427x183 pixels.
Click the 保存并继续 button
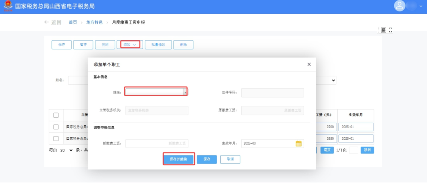click(x=179, y=159)
